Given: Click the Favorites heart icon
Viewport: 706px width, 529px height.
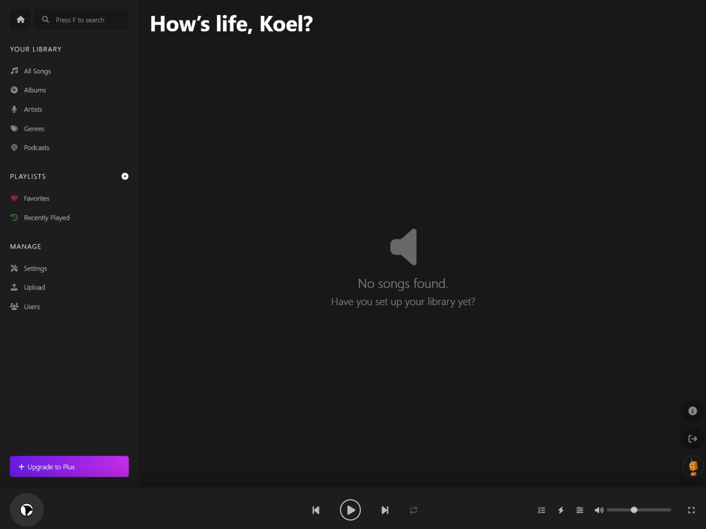Looking at the screenshot, I should pos(14,198).
